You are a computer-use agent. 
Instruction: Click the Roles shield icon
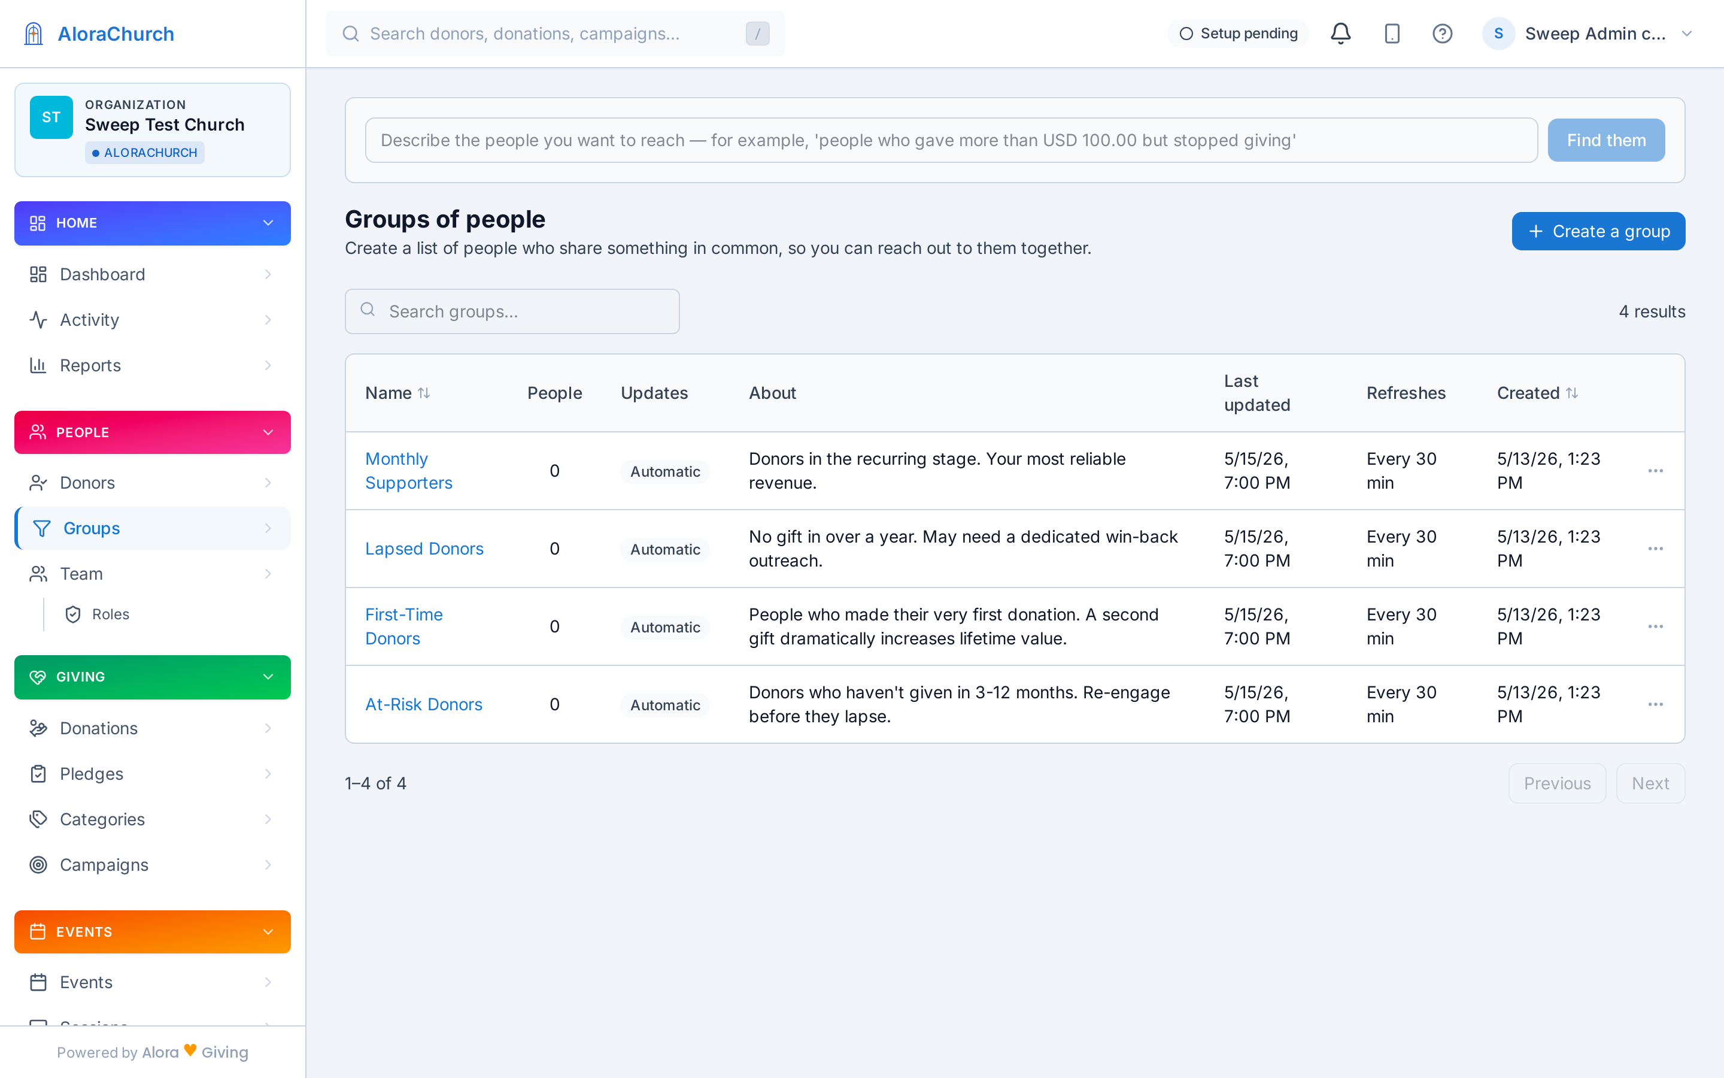[x=72, y=614]
